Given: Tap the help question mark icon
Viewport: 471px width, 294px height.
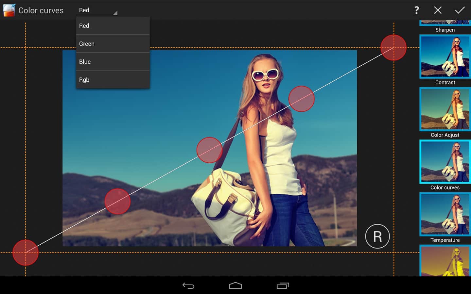Looking at the screenshot, I should coord(416,10).
